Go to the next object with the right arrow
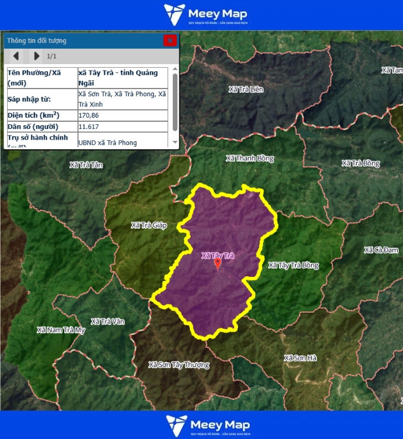 [x=36, y=56]
